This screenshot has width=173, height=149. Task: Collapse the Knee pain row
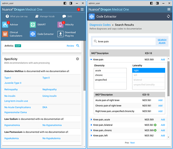91,60
